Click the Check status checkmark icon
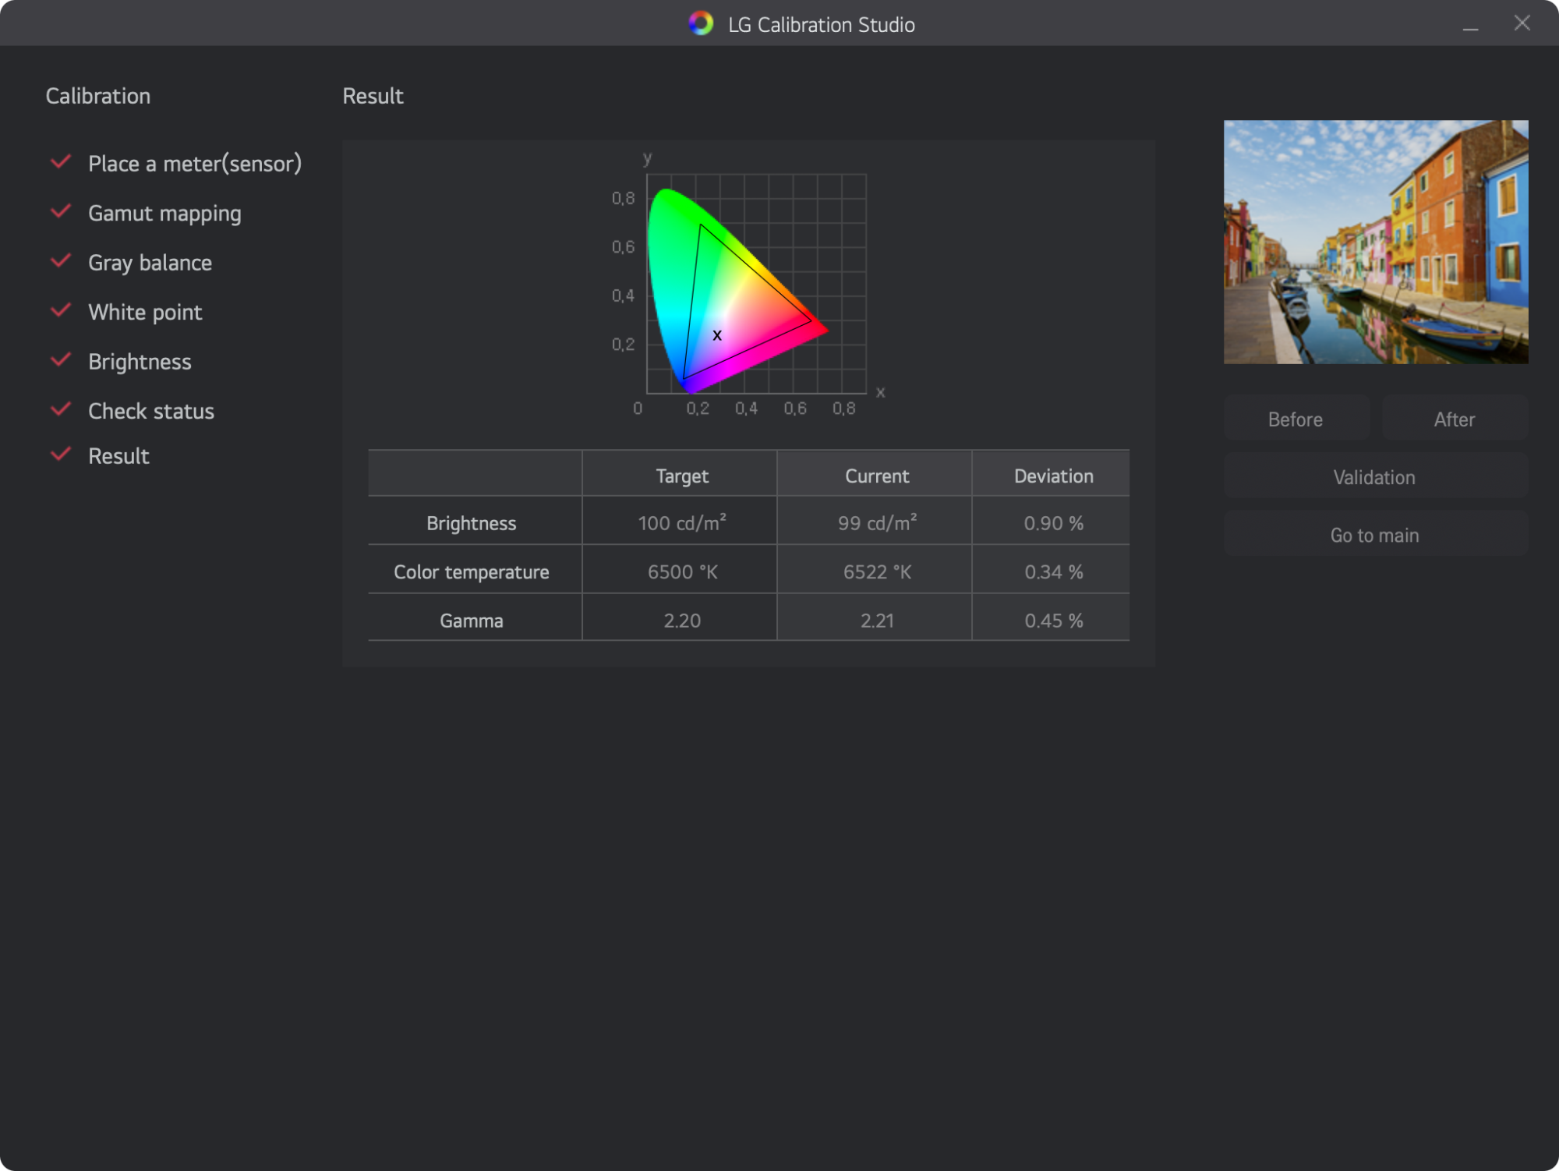Screen dimensions: 1559x1171 [x=61, y=410]
